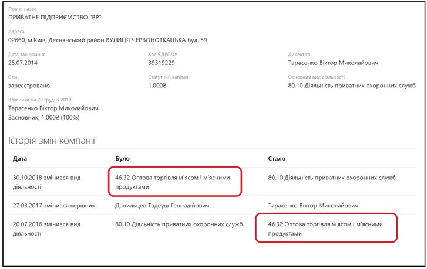Click highlighted 46.32 activity in Стало column
The width and height of the screenshot is (427, 269).
pyautogui.click(x=327, y=229)
